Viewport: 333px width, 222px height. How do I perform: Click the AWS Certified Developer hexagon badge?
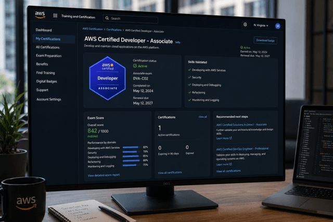coord(108,78)
